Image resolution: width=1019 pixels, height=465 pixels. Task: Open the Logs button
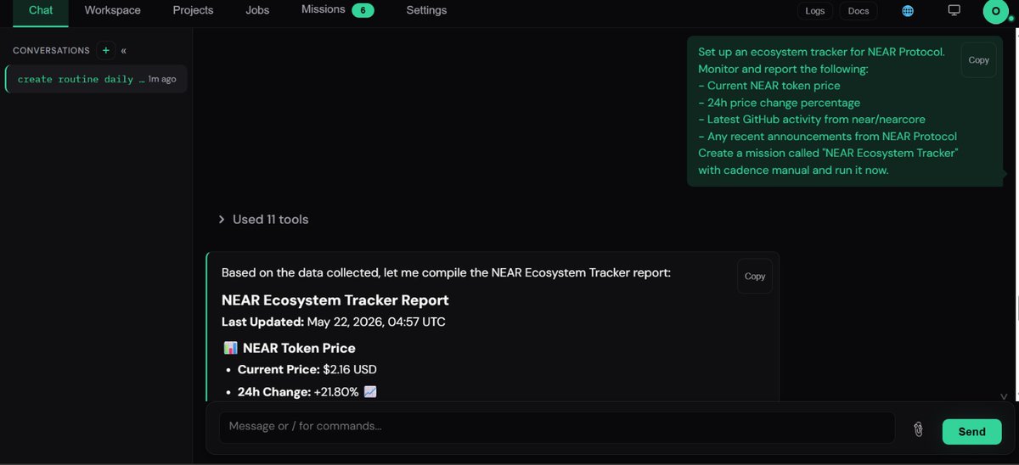814,11
